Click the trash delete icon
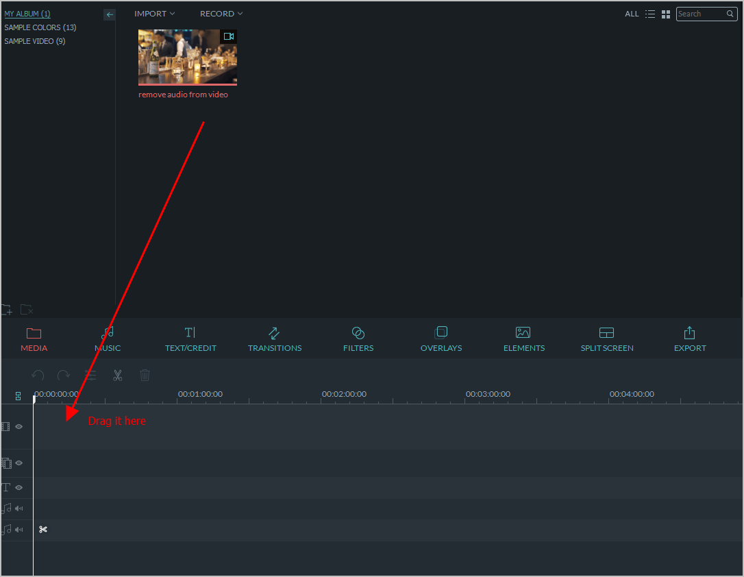 (145, 375)
